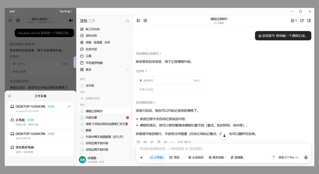Click the phone panel side drag handle
The image size is (319, 174).
(x=75, y=62)
